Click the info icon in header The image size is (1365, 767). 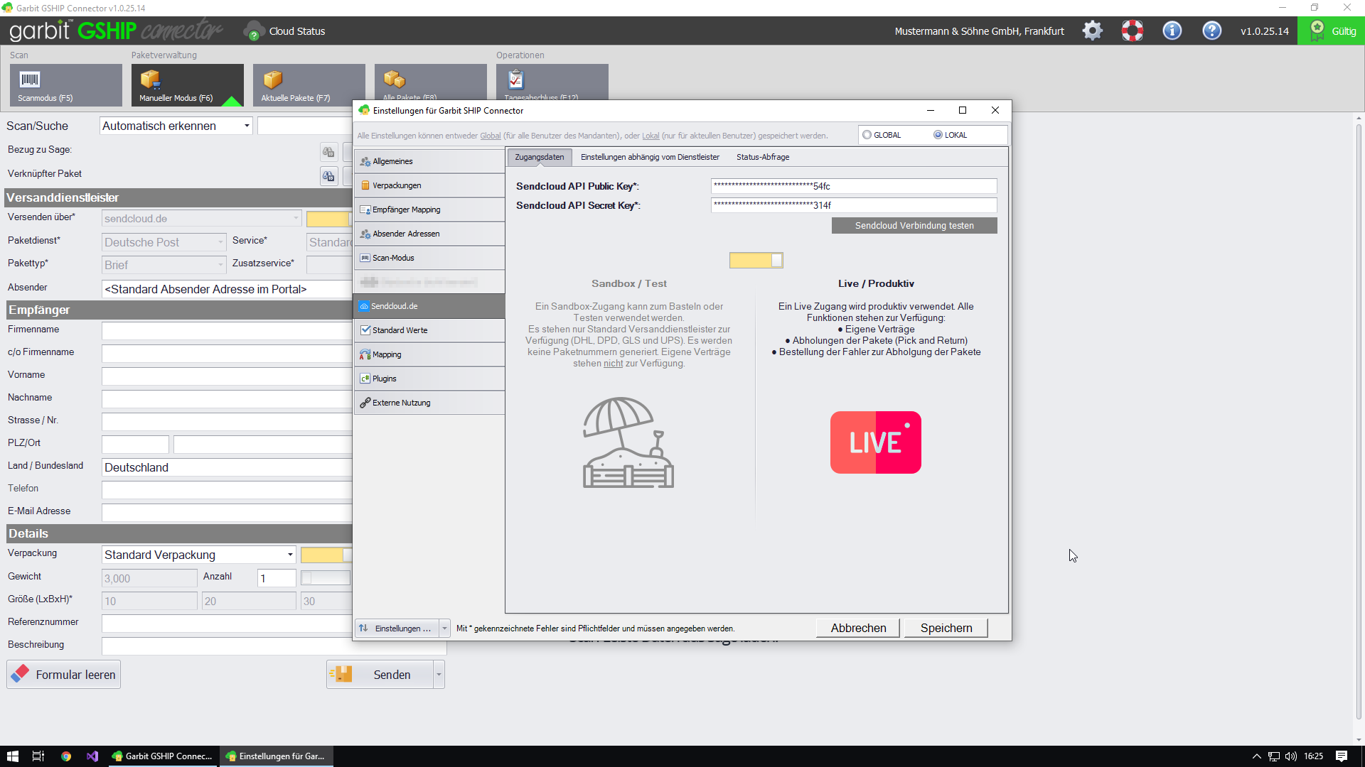coord(1172,31)
